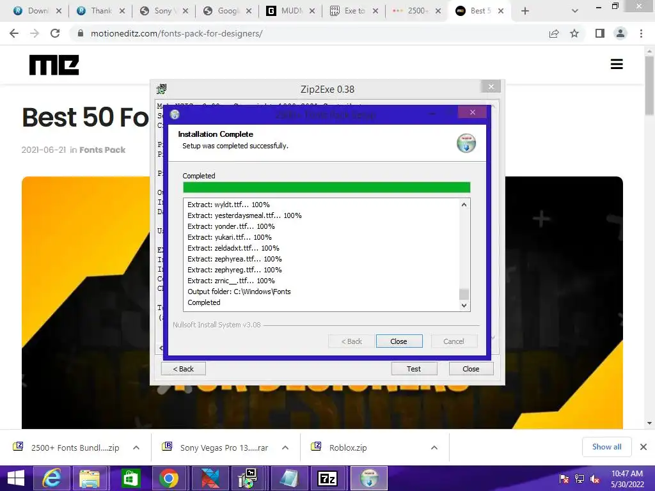Click the installer log scrollbar thumb
The height and width of the screenshot is (491, 655).
pos(464,294)
